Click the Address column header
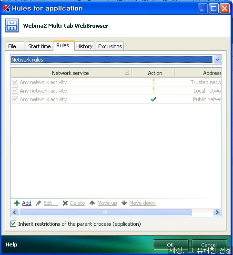The image size is (233, 255). (x=198, y=73)
